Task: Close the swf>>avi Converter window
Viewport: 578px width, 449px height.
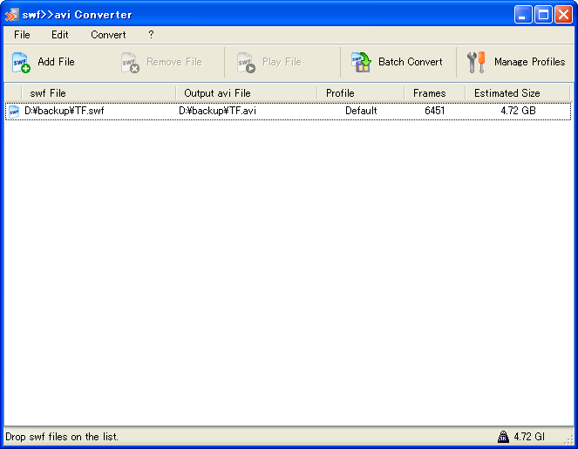Action: [564, 15]
